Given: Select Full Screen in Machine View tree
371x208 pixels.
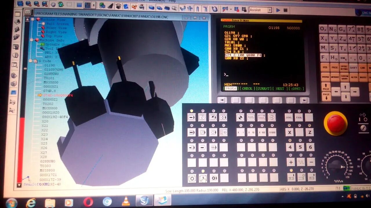Looking at the screenshot, I should point(57,24).
